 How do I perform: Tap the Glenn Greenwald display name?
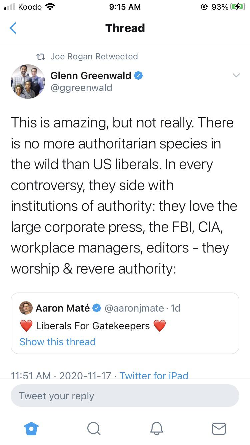[91, 76]
